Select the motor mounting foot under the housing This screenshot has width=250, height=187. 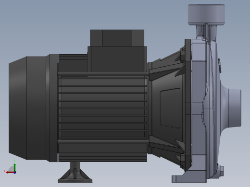pyautogui.click(x=75, y=172)
